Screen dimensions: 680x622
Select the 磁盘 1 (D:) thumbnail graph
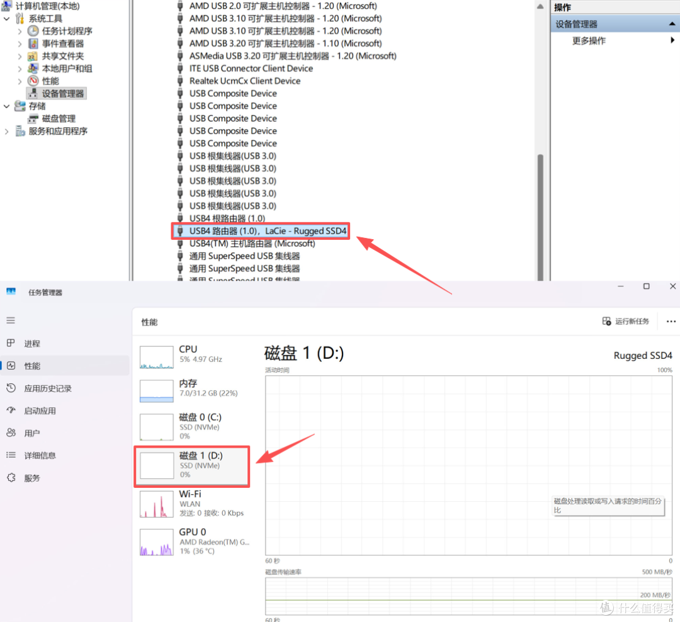point(157,465)
